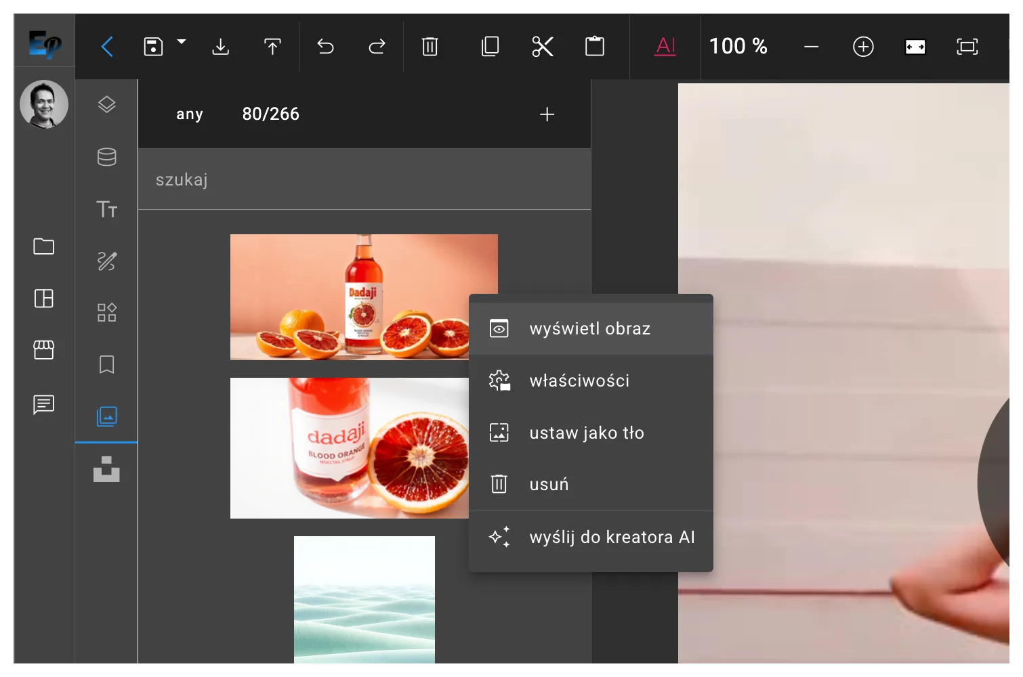This screenshot has height=677, width=1023.
Task: Click 'wyślij do kreatora AI' option
Action: [612, 538]
